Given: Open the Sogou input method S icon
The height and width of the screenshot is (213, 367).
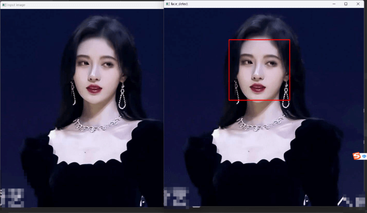Looking at the screenshot, I should pos(357,156).
